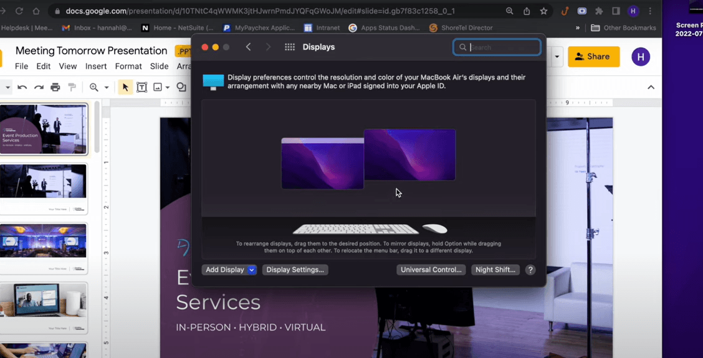
Task: Click the docs.google.com address bar
Action: point(260,11)
